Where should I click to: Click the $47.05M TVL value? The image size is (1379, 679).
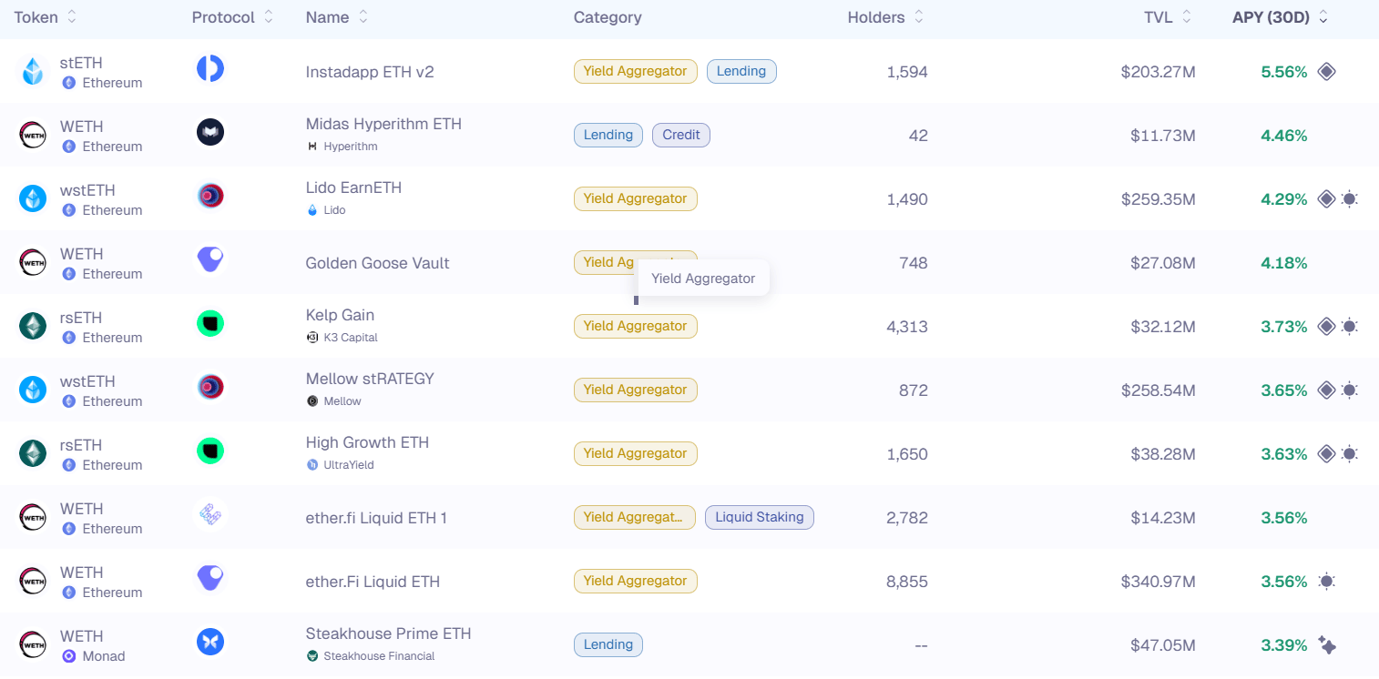(x=1163, y=645)
